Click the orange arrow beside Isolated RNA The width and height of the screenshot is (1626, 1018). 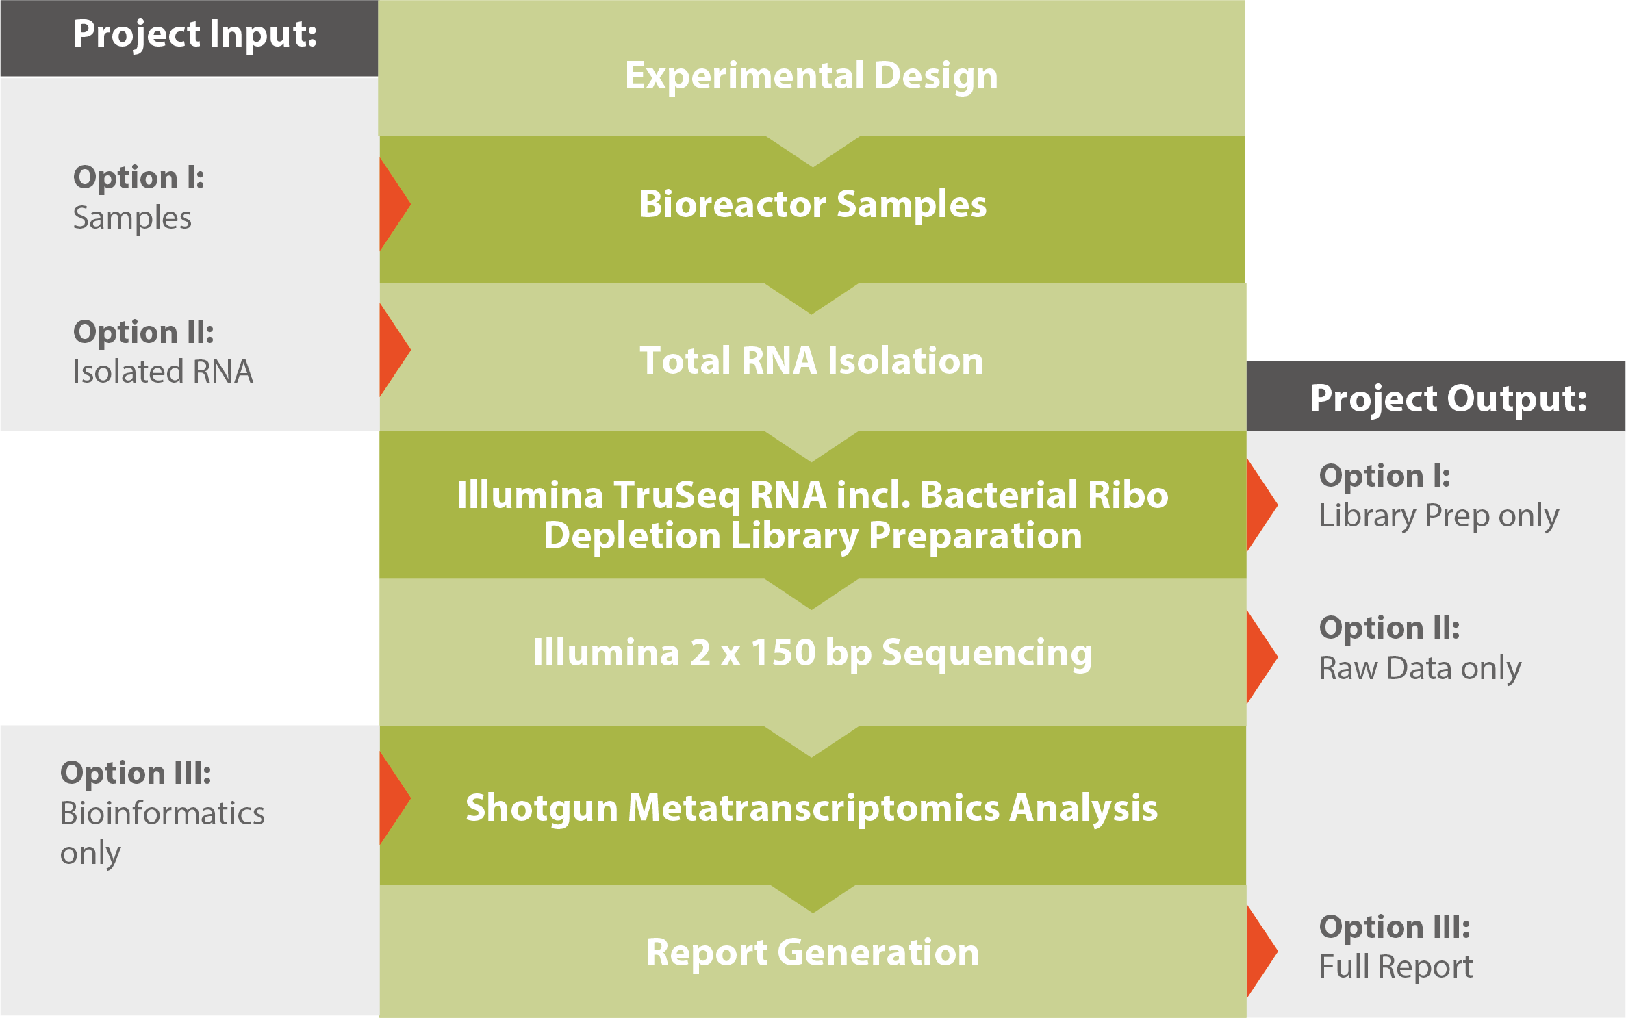394,350
